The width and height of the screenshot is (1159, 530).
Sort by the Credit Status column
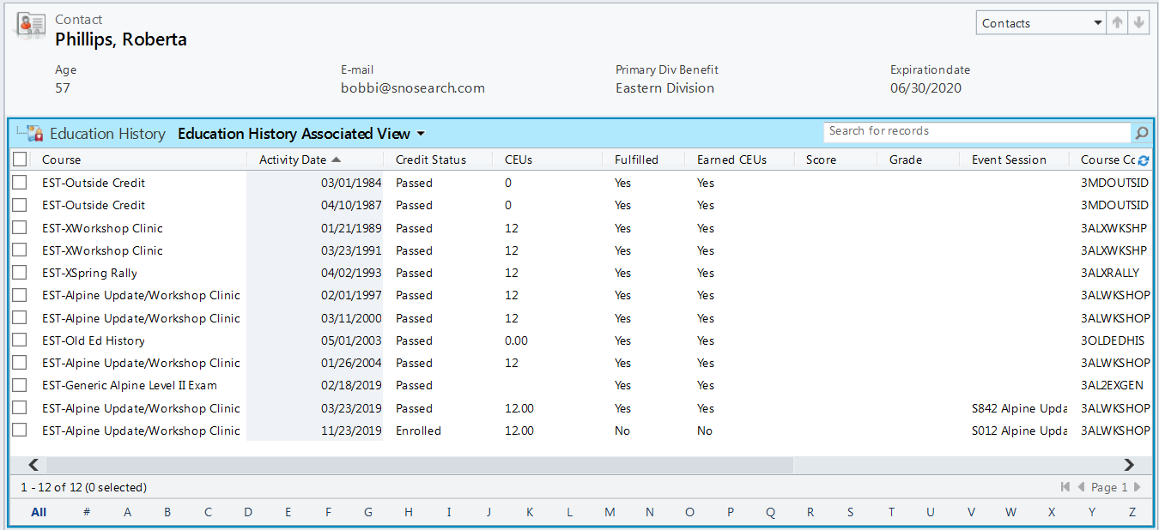click(x=431, y=160)
